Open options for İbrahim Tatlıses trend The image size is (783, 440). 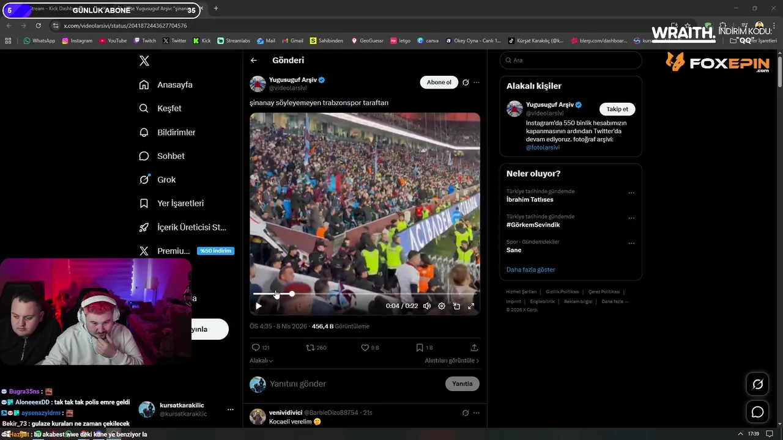(x=631, y=193)
